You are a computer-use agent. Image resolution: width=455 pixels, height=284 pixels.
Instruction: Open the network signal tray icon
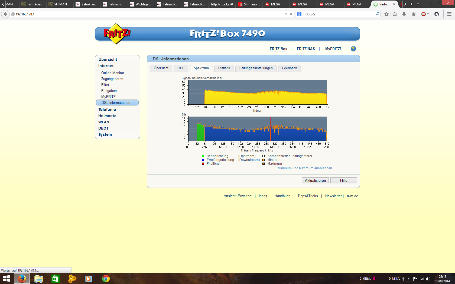coord(422,279)
